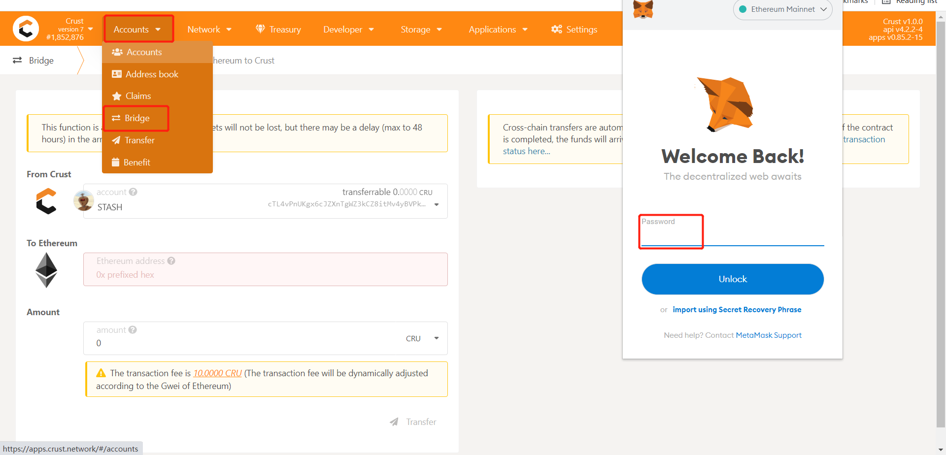Screen dimensions: 946x455
Task: Expand the Network dropdown caret
Action: (x=229, y=30)
